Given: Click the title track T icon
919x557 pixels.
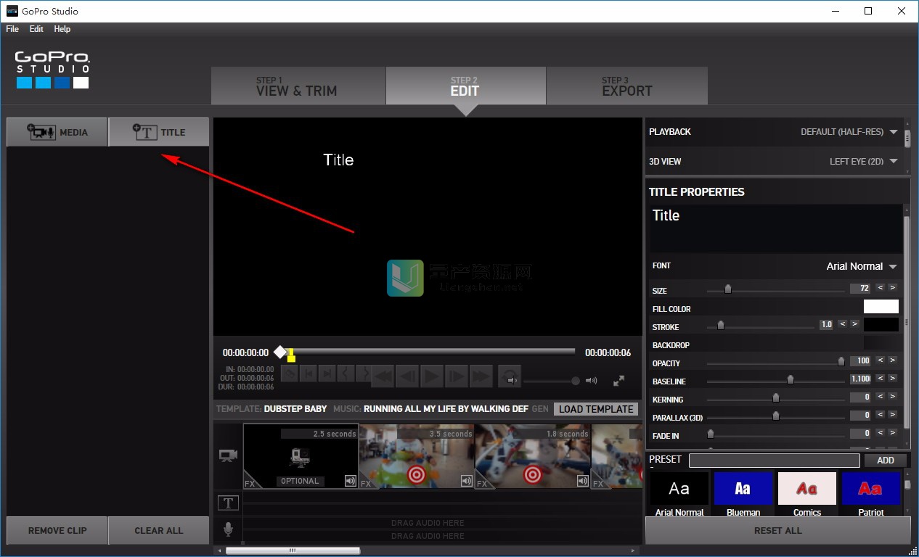Looking at the screenshot, I should point(228,503).
